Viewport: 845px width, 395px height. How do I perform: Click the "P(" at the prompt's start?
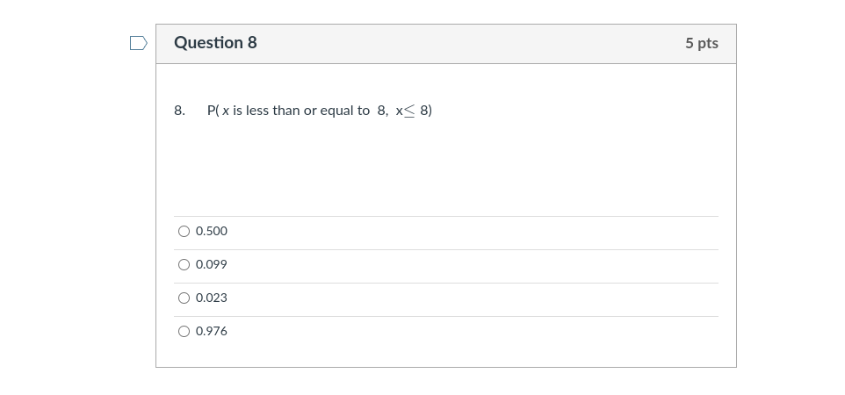[x=213, y=111]
